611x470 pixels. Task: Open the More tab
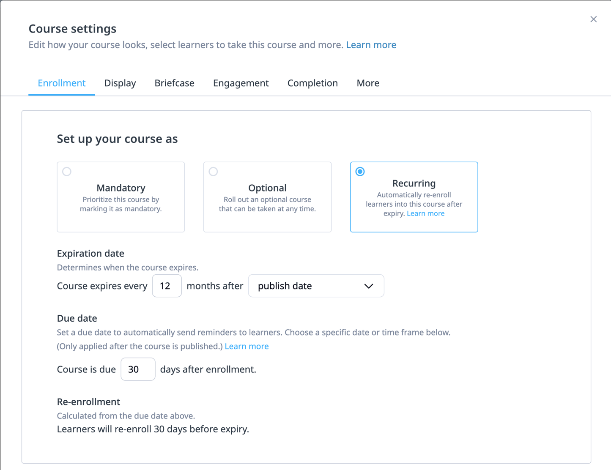pos(368,83)
